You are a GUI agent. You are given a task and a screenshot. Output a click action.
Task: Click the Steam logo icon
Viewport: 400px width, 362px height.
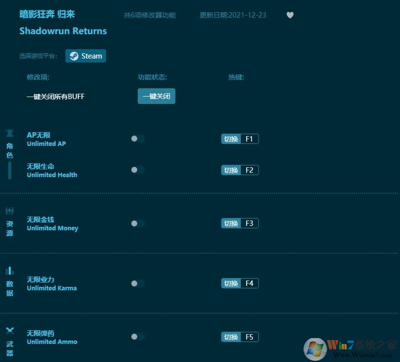pyautogui.click(x=74, y=56)
